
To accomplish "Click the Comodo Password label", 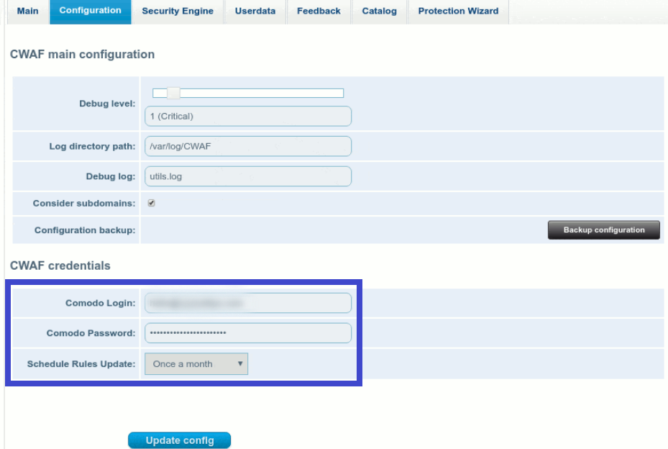I will tap(91, 333).
